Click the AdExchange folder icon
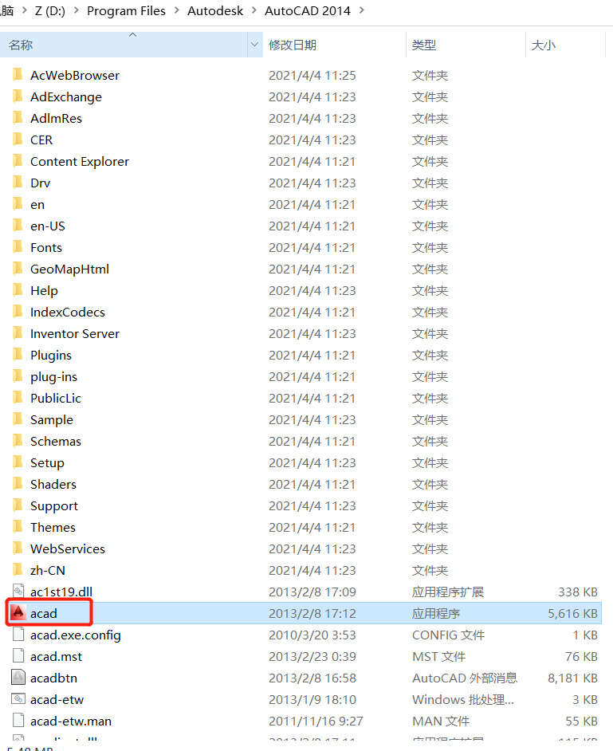The width and height of the screenshot is (613, 751). (x=18, y=96)
